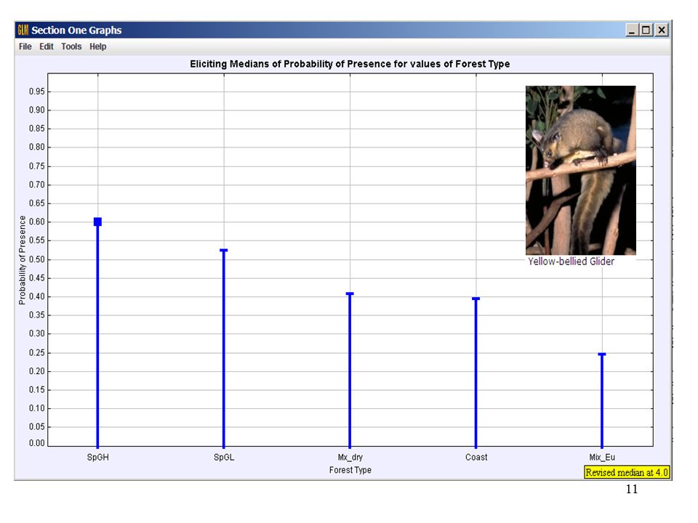Viewport: 698px width, 523px height.
Task: Click the Section One Graphs title text
Action: (76, 31)
